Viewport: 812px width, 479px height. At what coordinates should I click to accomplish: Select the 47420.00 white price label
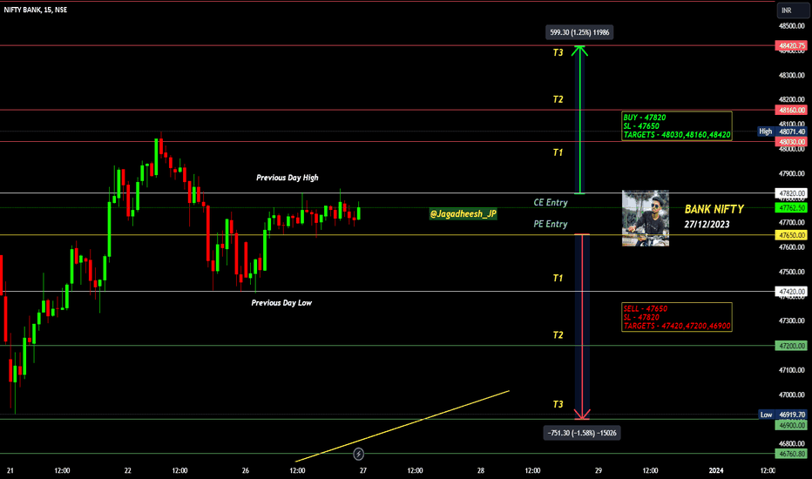[791, 292]
